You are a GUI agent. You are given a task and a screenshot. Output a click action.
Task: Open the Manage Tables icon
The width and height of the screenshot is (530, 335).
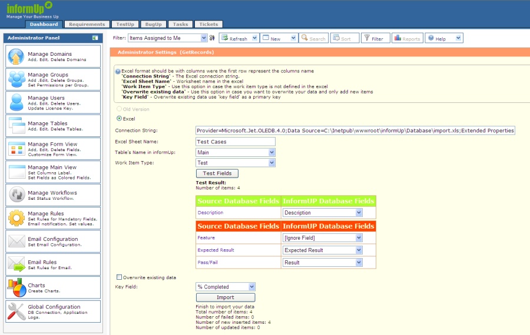pyautogui.click(x=17, y=125)
